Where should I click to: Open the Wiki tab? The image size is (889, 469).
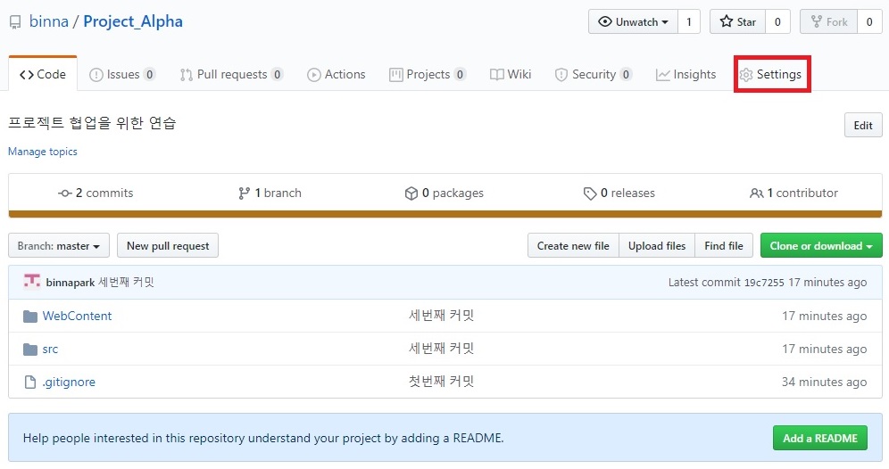coord(511,74)
